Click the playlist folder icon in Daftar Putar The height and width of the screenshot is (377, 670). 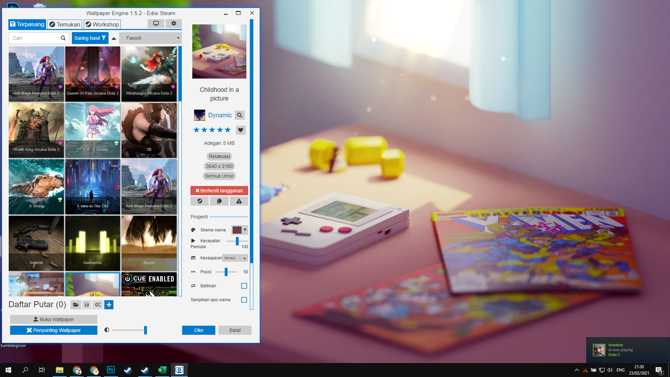click(x=75, y=304)
